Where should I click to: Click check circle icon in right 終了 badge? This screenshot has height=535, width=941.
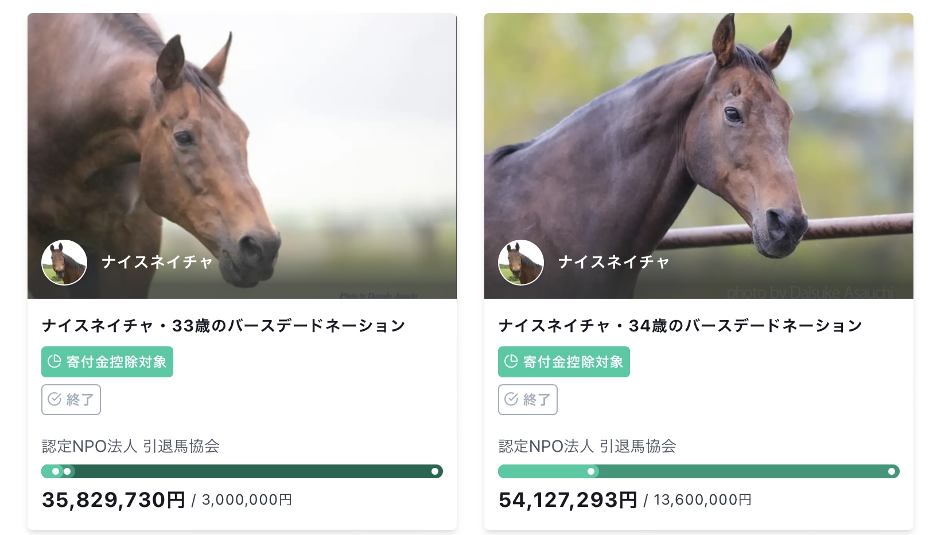point(511,399)
